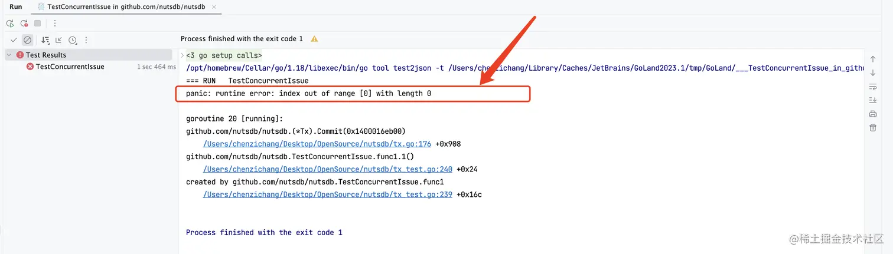This screenshot has width=893, height=254.
Task: Print the console output
Action: tap(873, 114)
